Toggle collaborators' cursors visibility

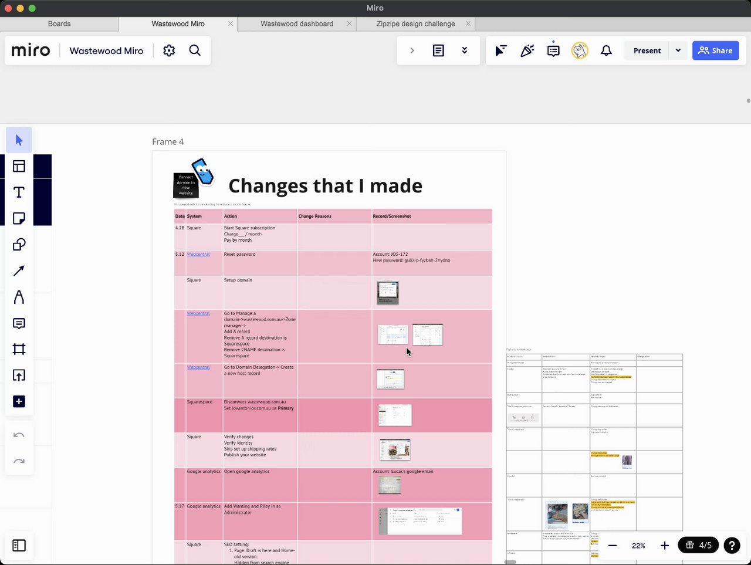[x=500, y=50]
